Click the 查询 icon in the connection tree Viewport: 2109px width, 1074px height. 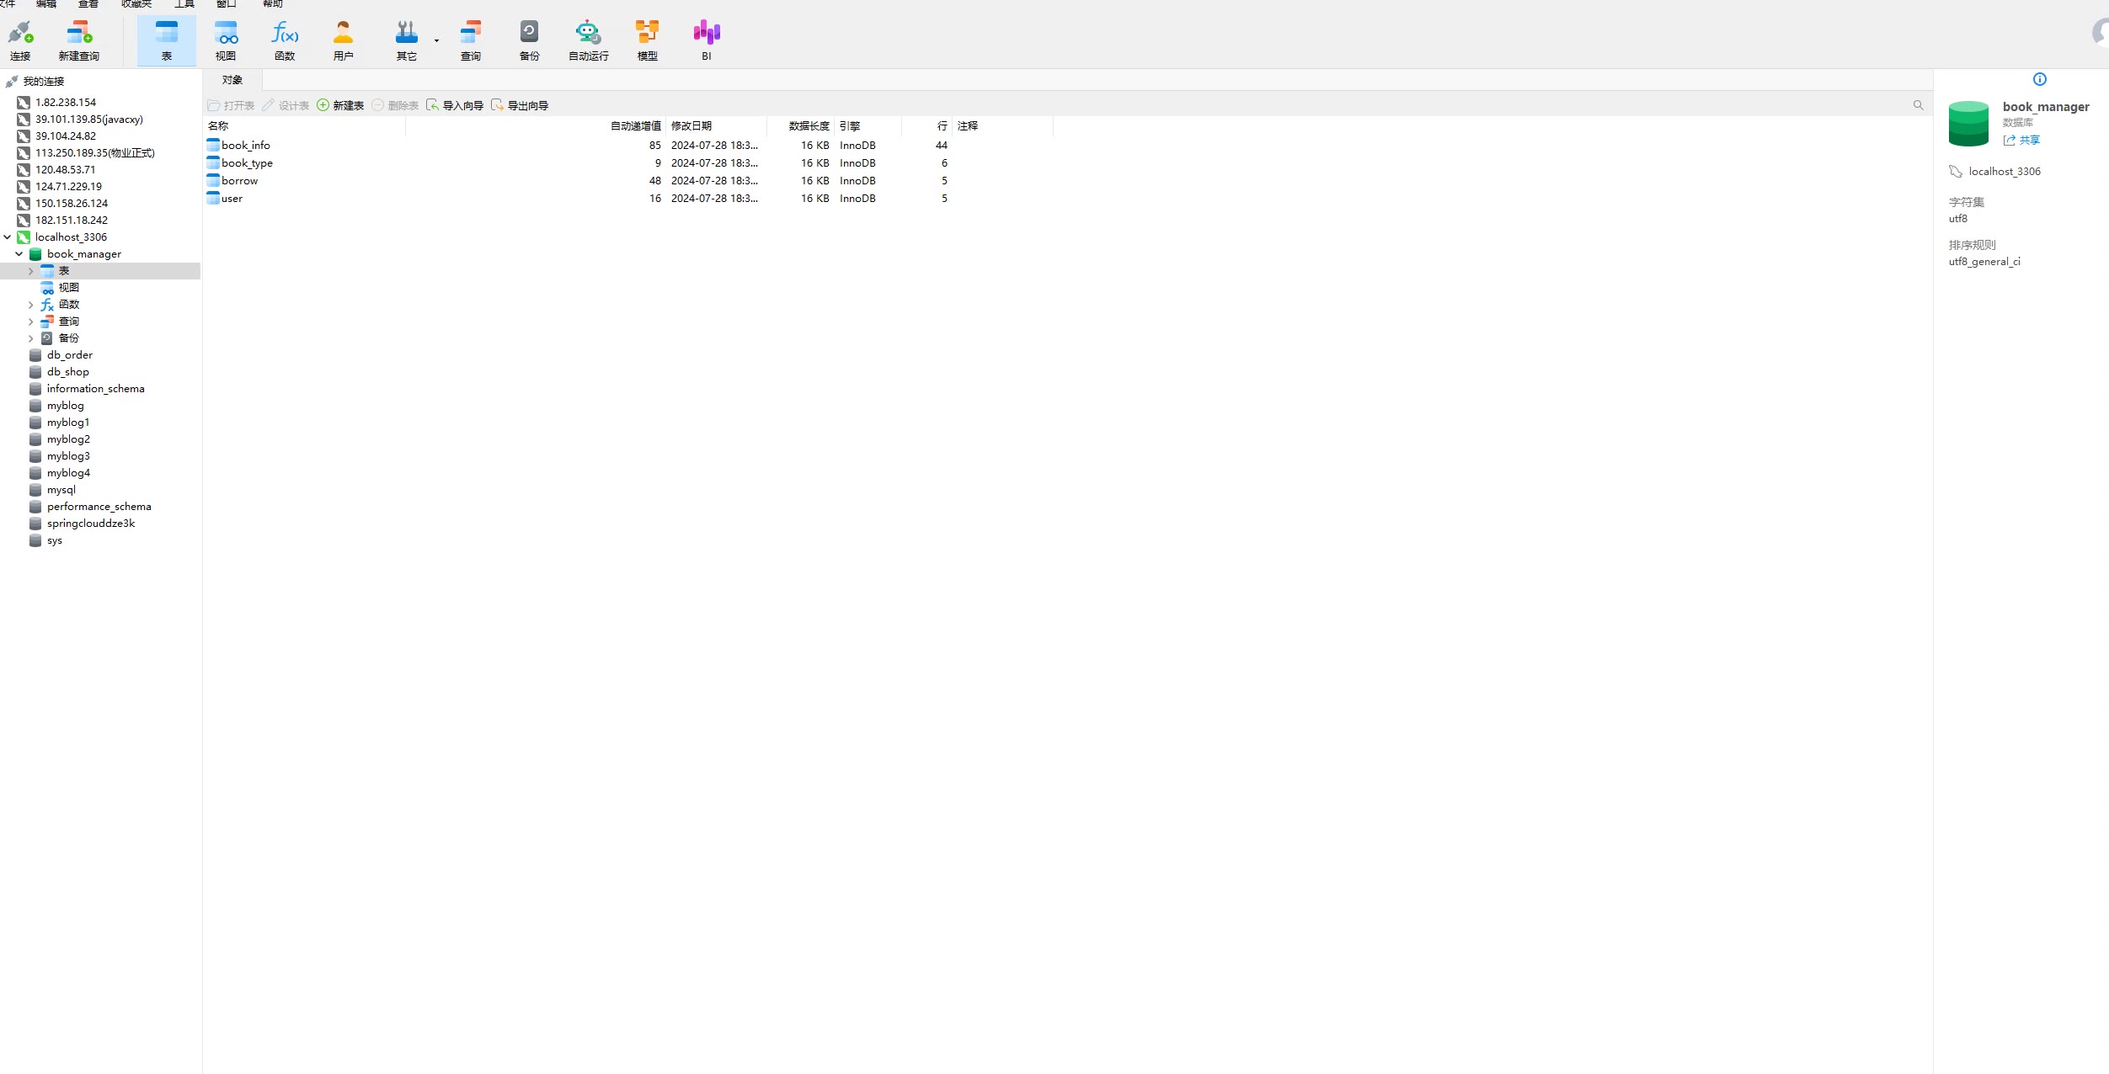tap(47, 322)
